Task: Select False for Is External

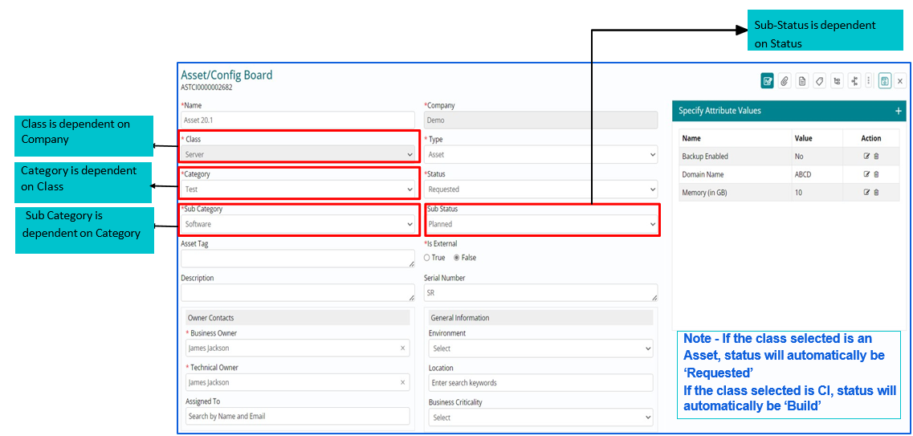Action: tap(457, 258)
